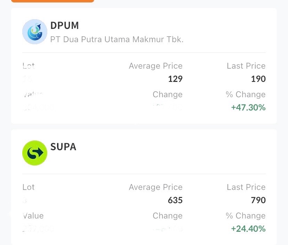Click DPUM average price 129
The width and height of the screenshot is (288, 245).
click(x=175, y=79)
